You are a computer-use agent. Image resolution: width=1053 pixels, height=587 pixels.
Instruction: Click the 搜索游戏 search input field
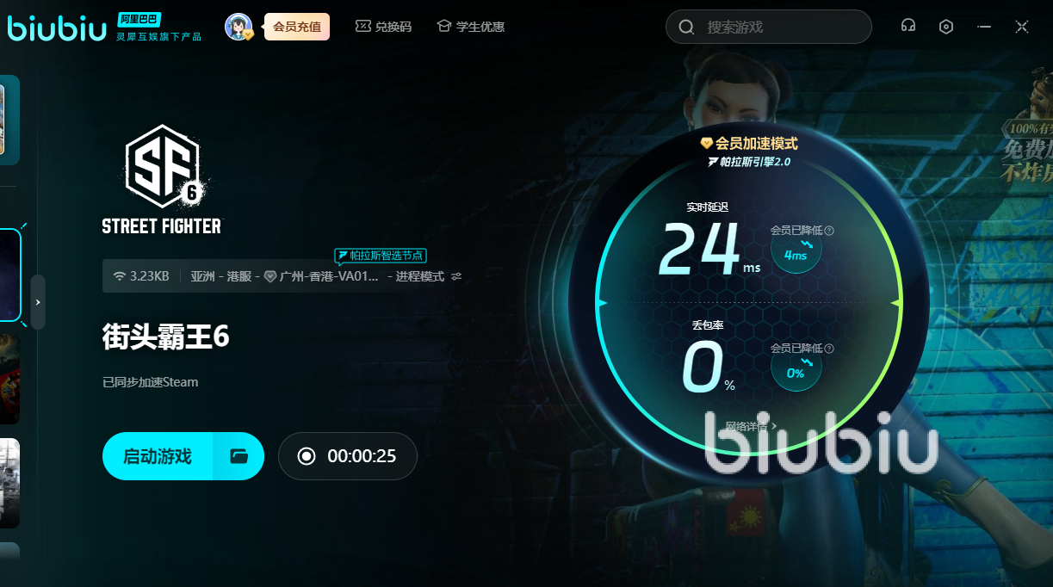(779, 27)
